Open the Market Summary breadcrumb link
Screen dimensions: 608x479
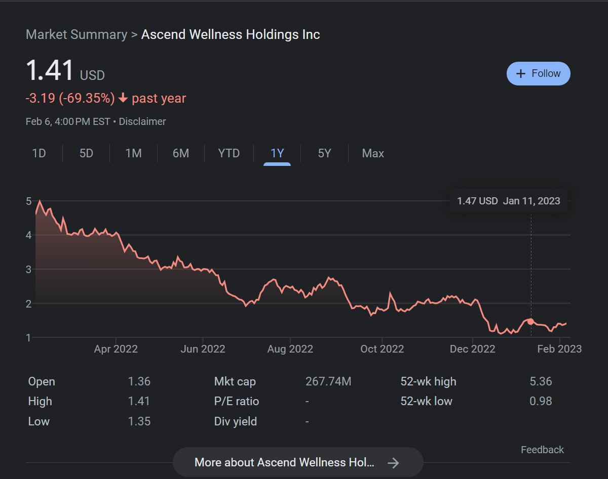(x=77, y=34)
